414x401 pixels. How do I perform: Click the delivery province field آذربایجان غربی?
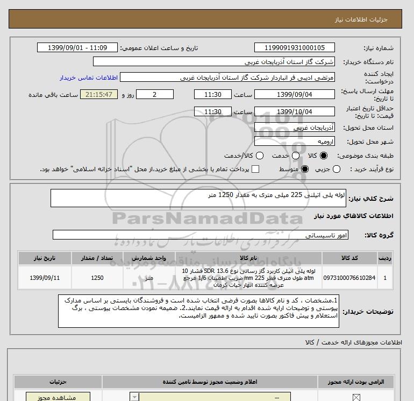tap(295, 128)
